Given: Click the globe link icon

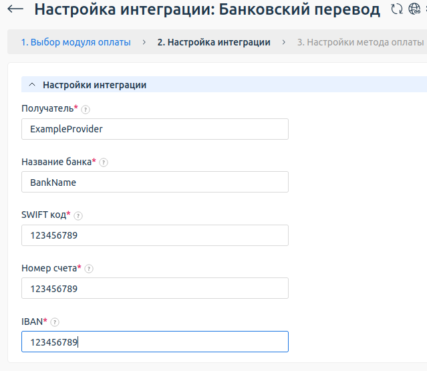Looking at the screenshot, I should [414, 9].
